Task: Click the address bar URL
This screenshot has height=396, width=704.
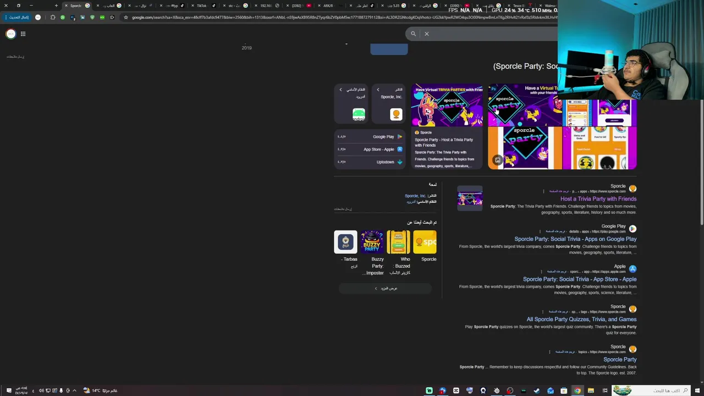Action: (344, 17)
